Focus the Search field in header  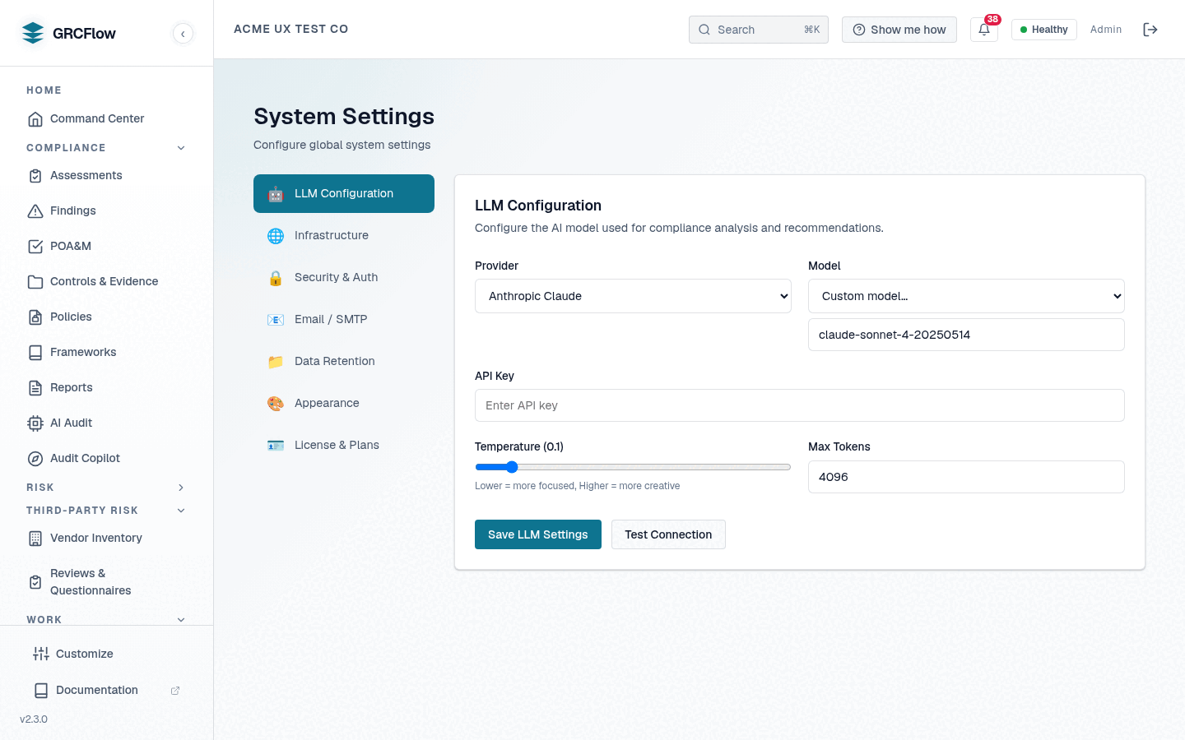pos(759,30)
